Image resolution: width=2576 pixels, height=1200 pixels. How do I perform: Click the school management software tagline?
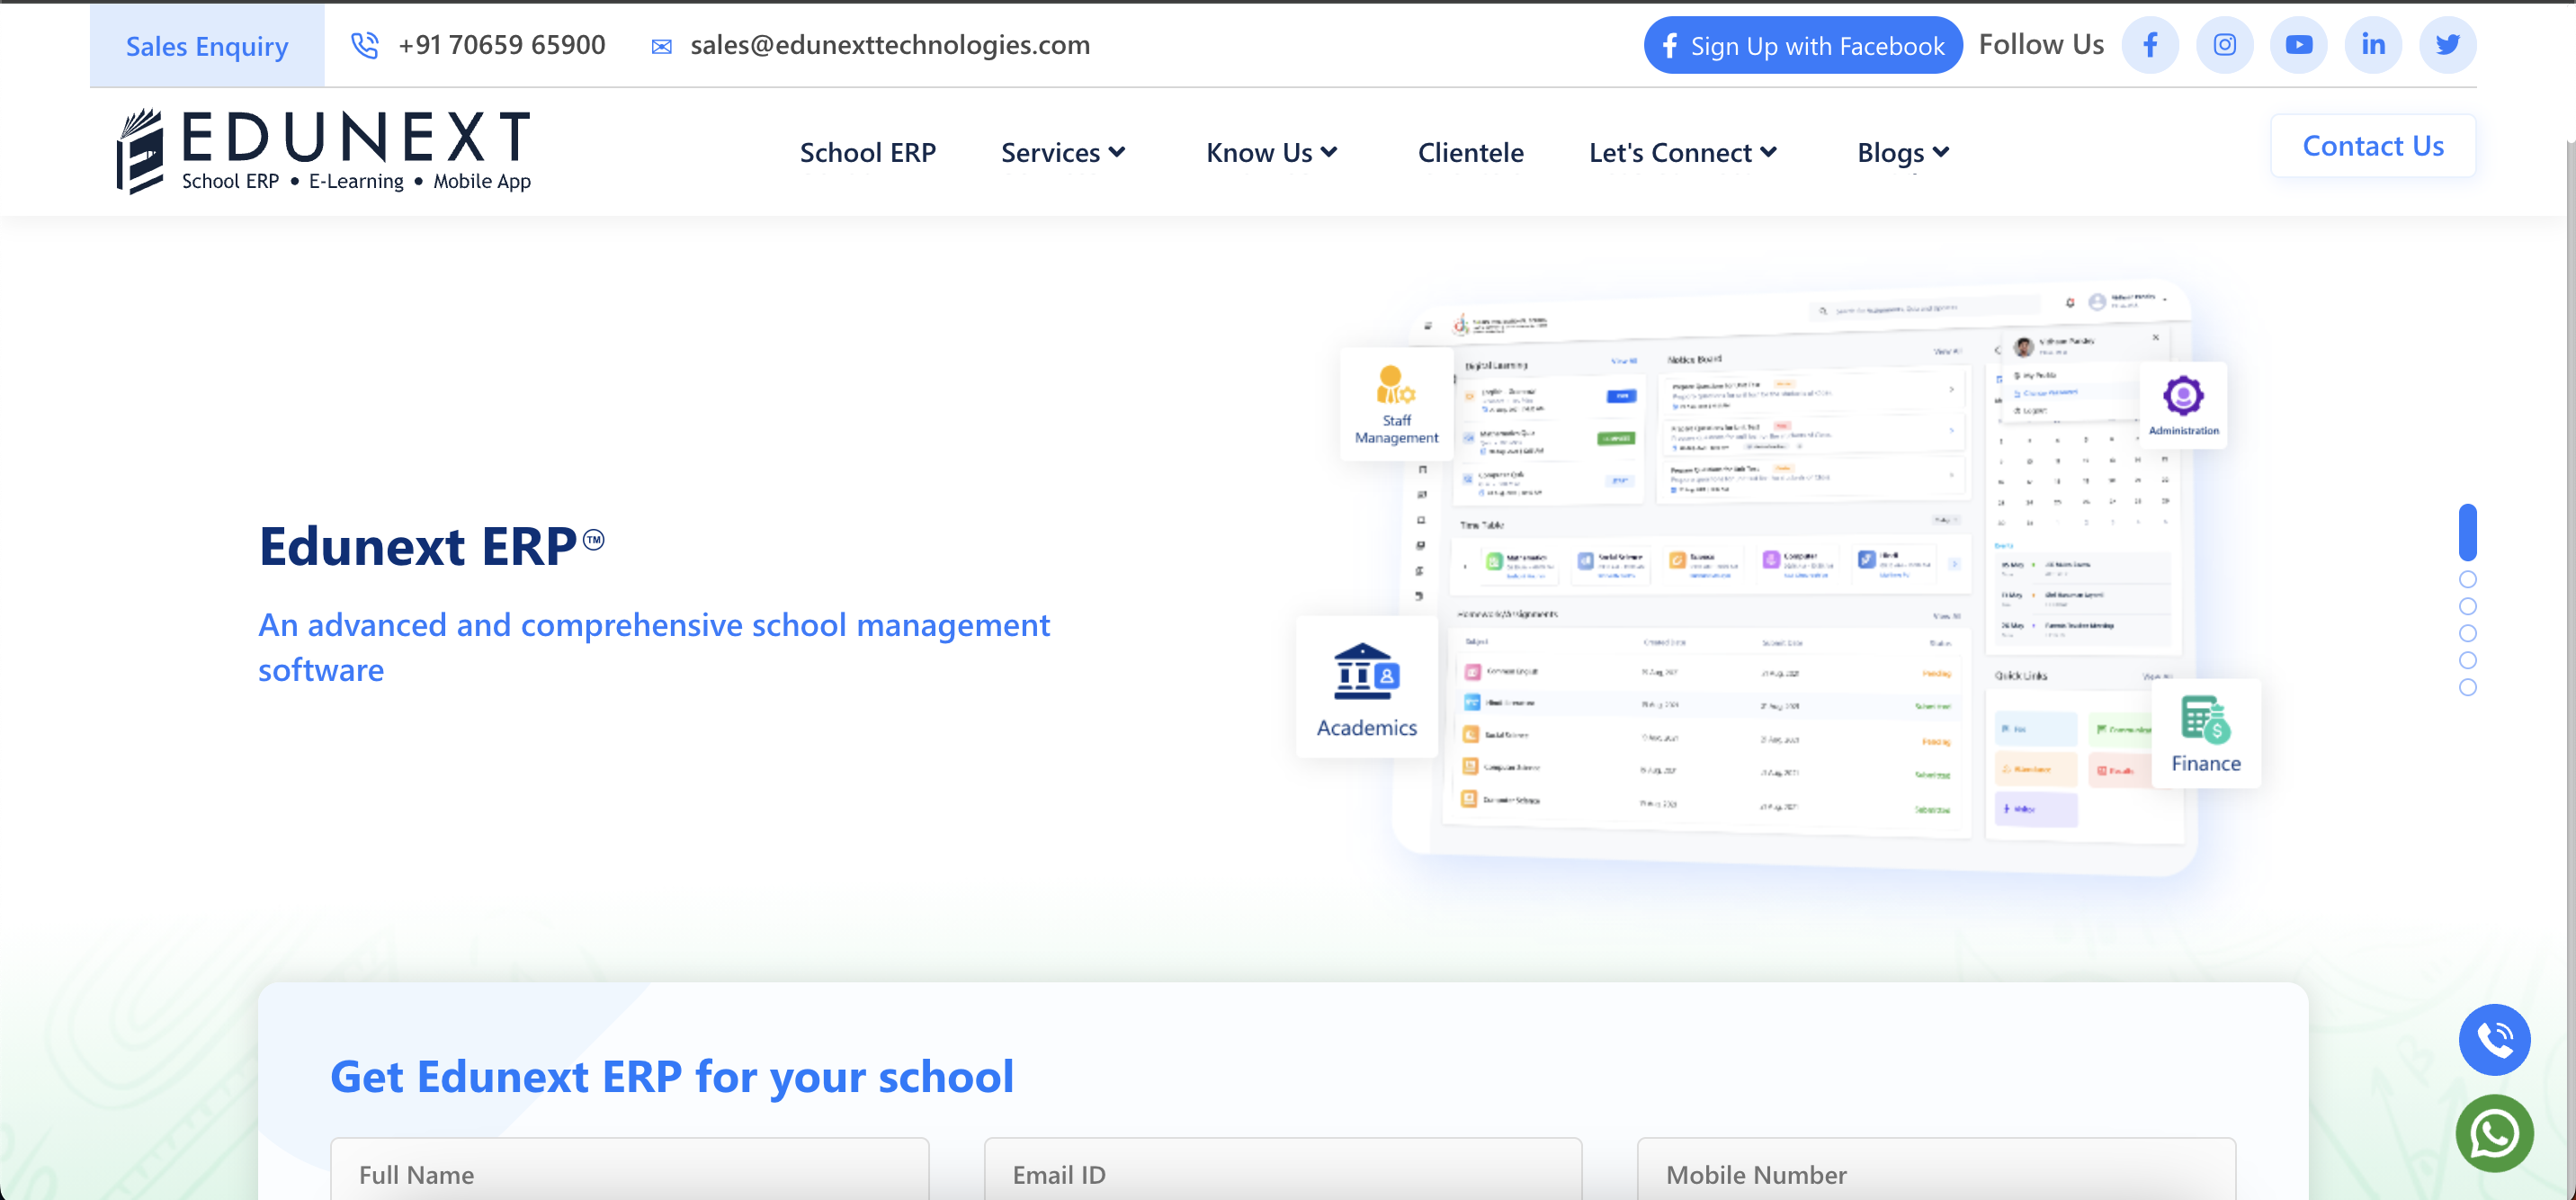[654, 647]
